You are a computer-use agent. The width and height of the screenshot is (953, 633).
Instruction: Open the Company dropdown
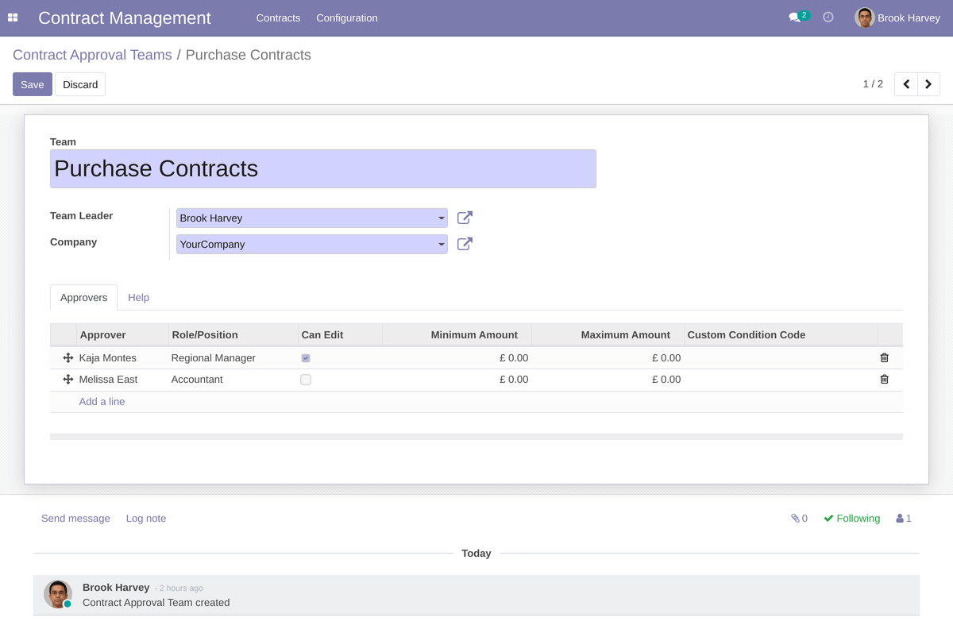tap(442, 244)
